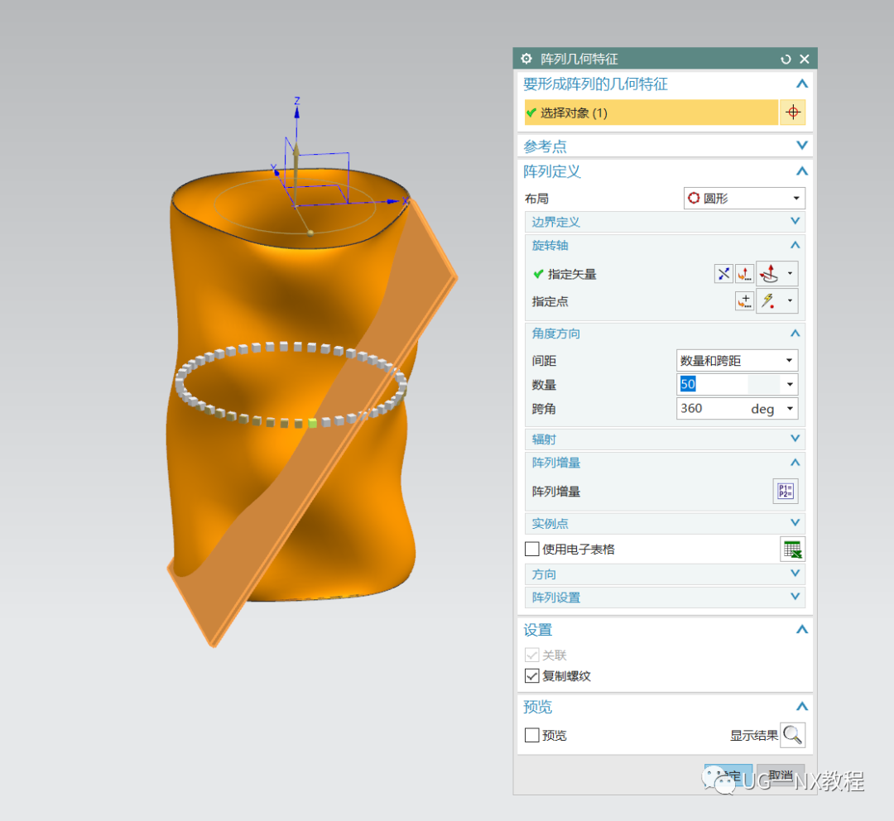The width and height of the screenshot is (894, 821).
Task: Click the 取消 button
Action: (x=781, y=775)
